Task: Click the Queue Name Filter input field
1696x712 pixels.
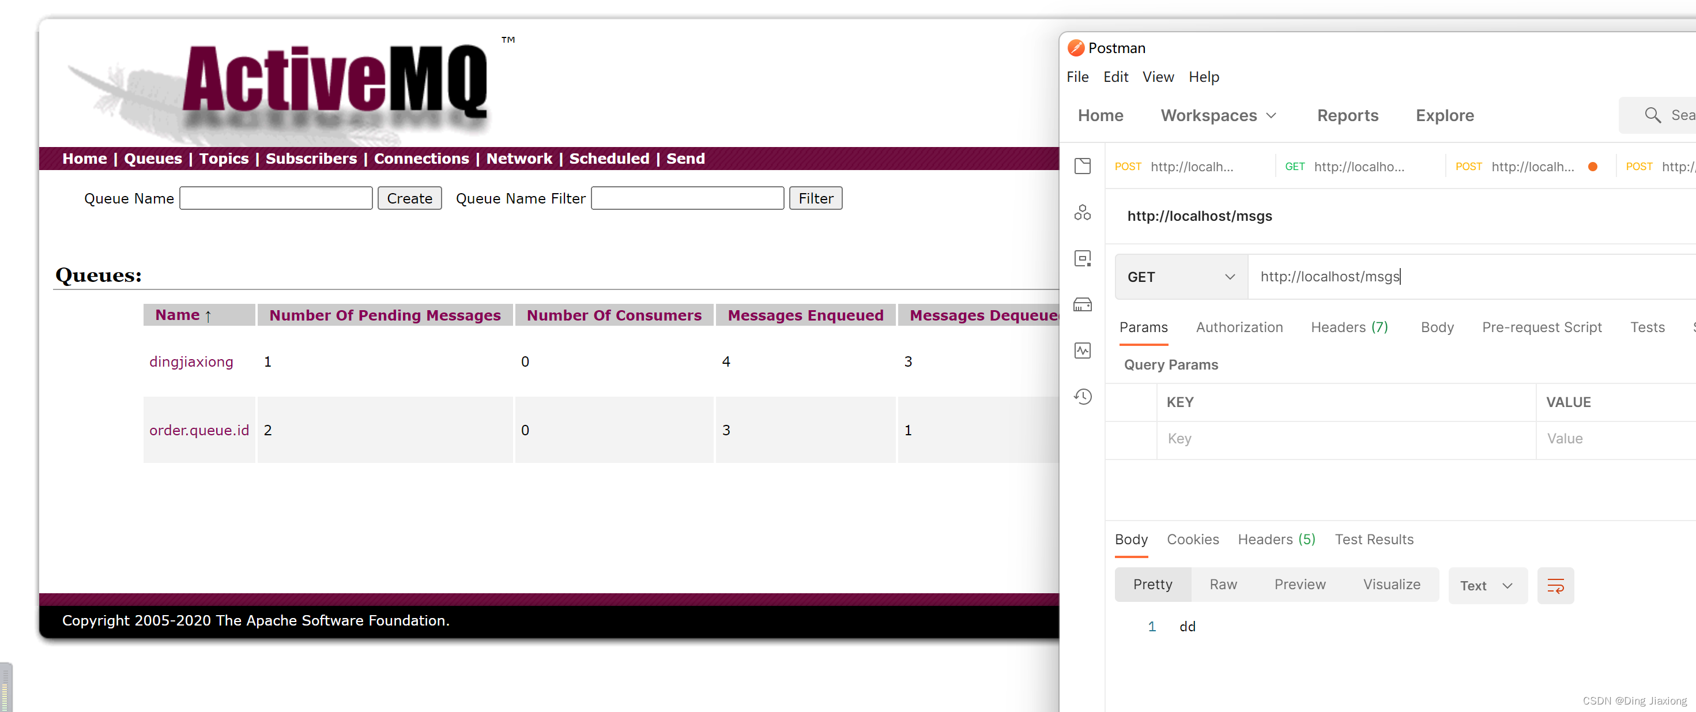Action: pos(687,198)
